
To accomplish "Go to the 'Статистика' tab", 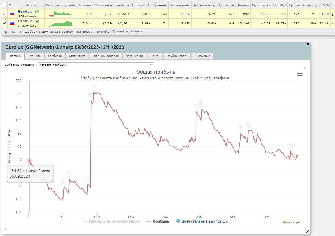I will [x=77, y=56].
